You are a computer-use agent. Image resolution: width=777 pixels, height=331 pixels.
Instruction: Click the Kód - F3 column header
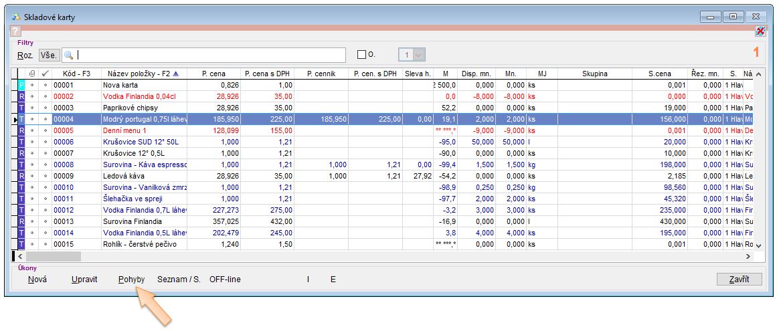click(x=76, y=74)
